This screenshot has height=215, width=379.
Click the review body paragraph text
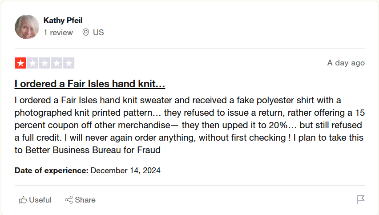pyautogui.click(x=189, y=125)
